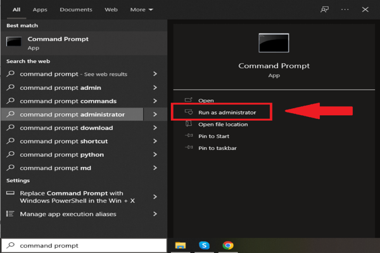Expand arrow beside Replace Command Prompt setting
This screenshot has height=253, width=380.
coord(155,197)
